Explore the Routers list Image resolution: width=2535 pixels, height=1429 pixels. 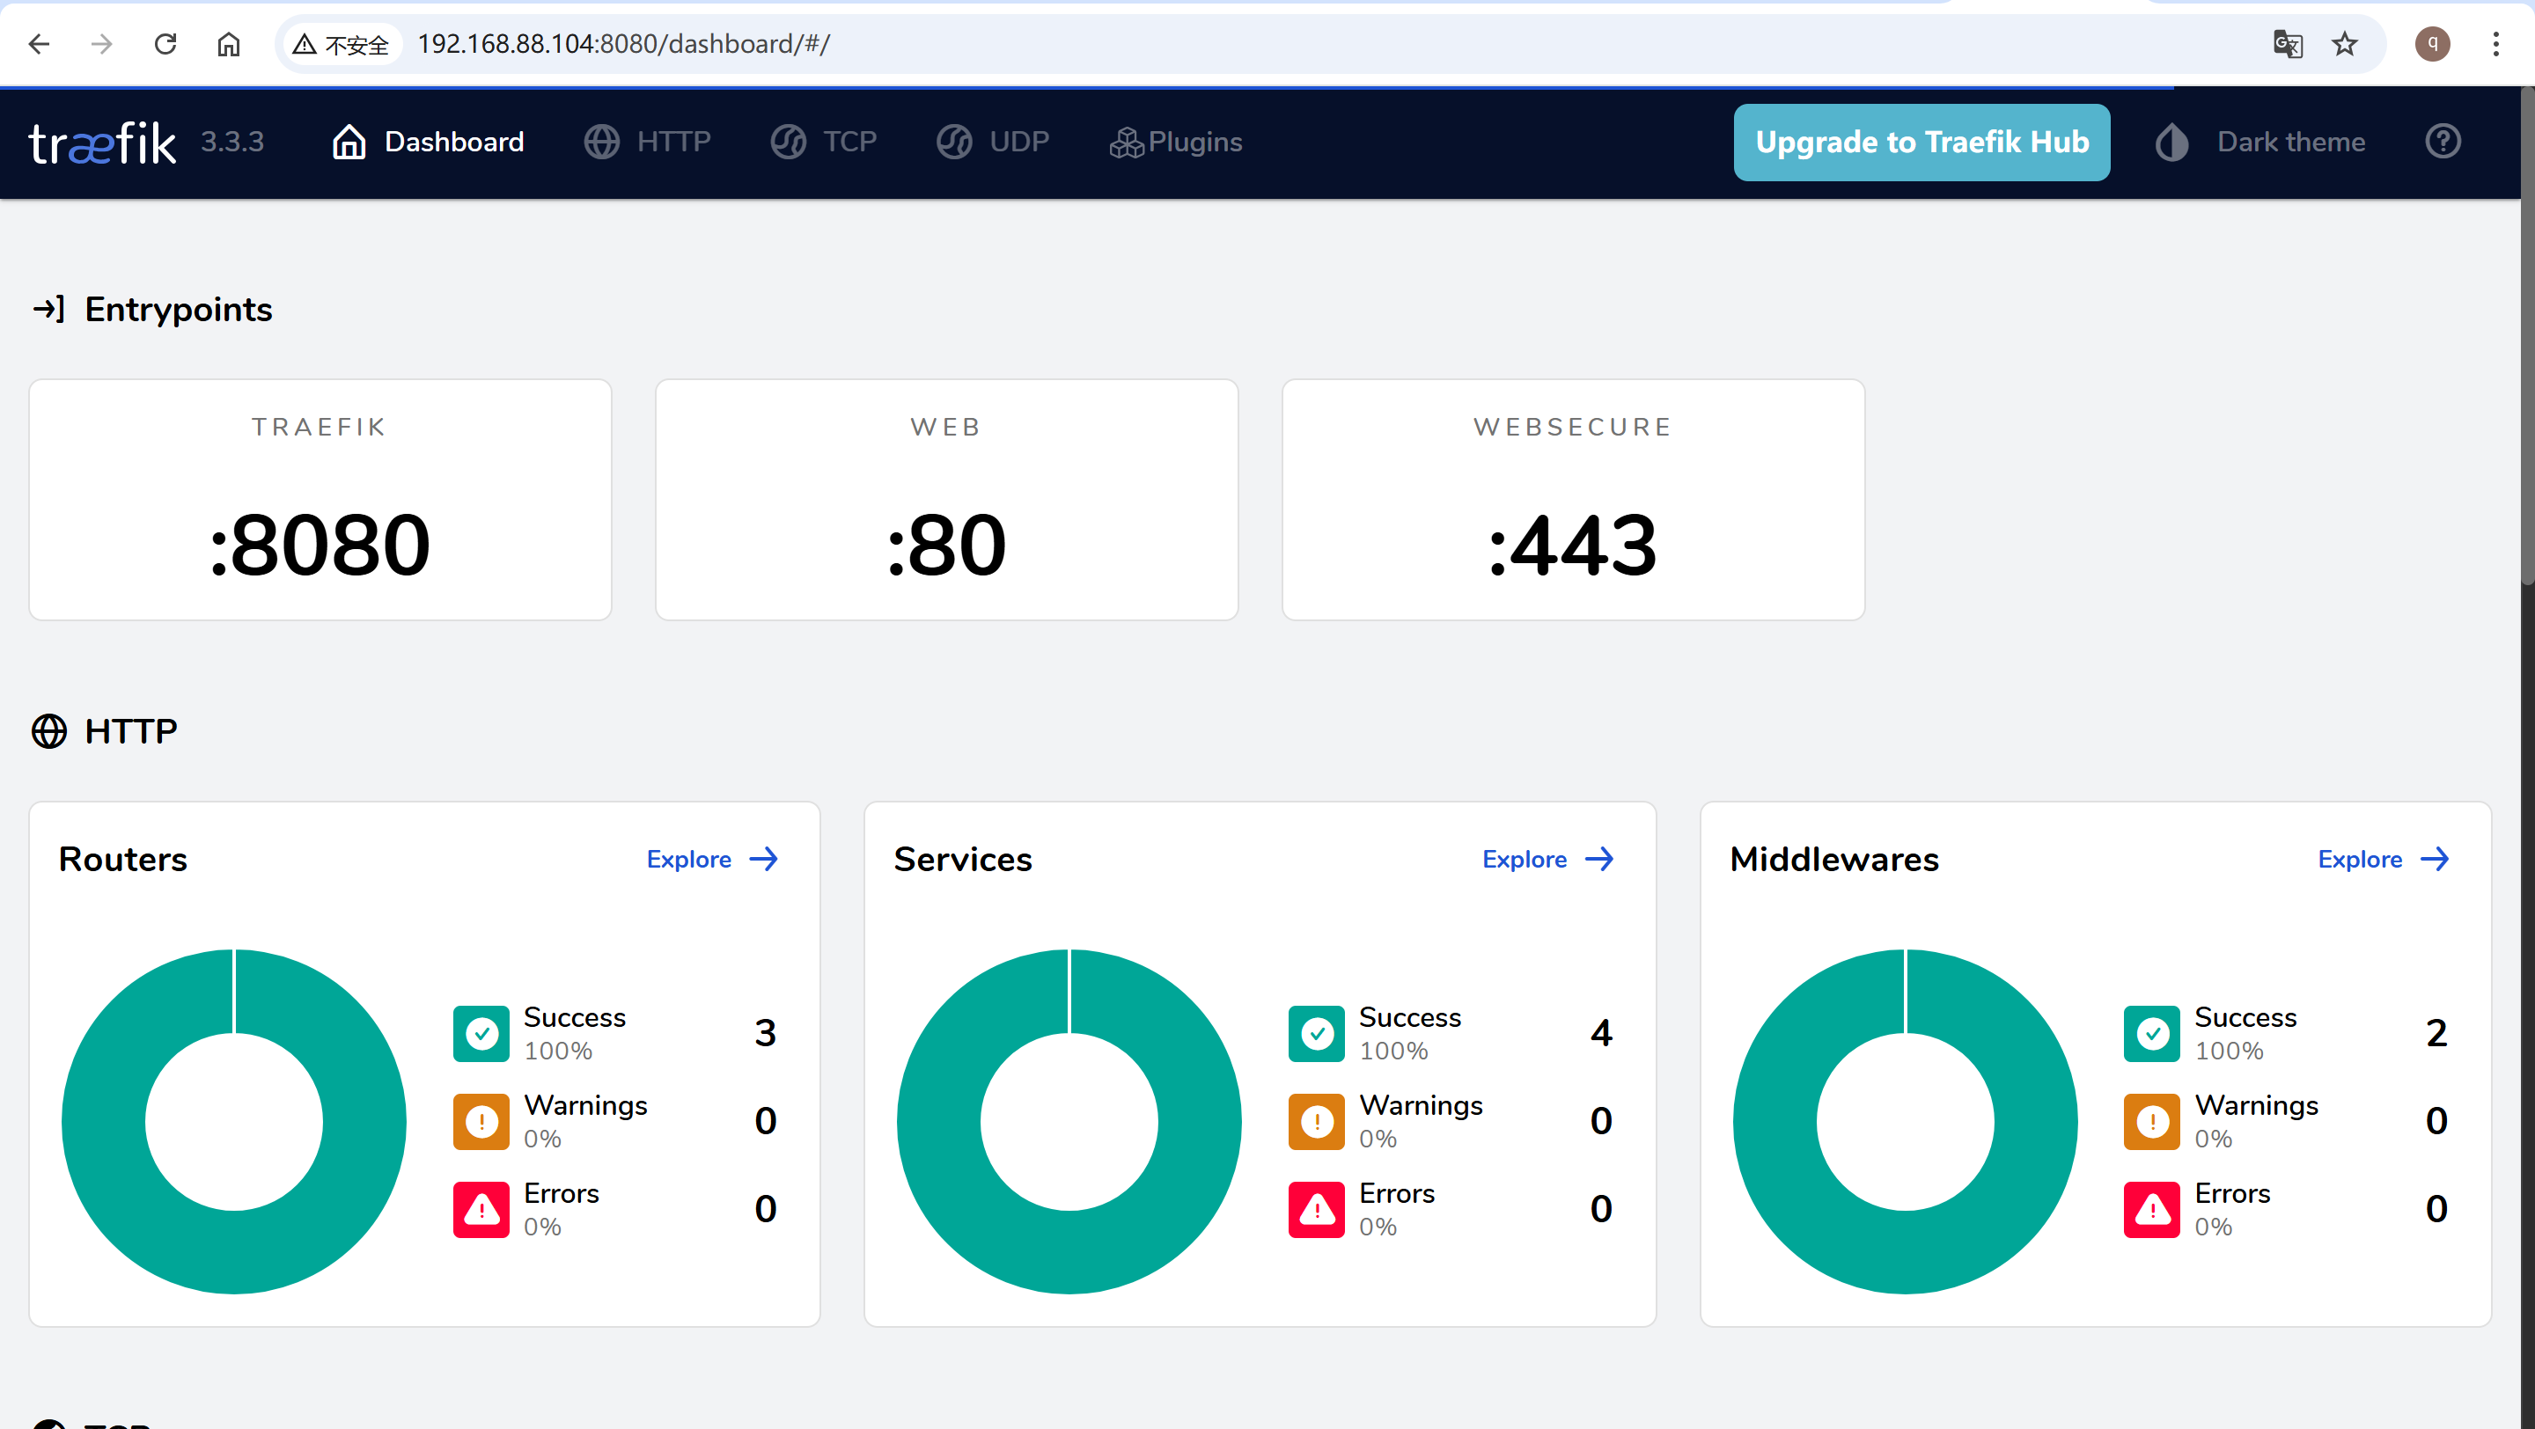(712, 859)
